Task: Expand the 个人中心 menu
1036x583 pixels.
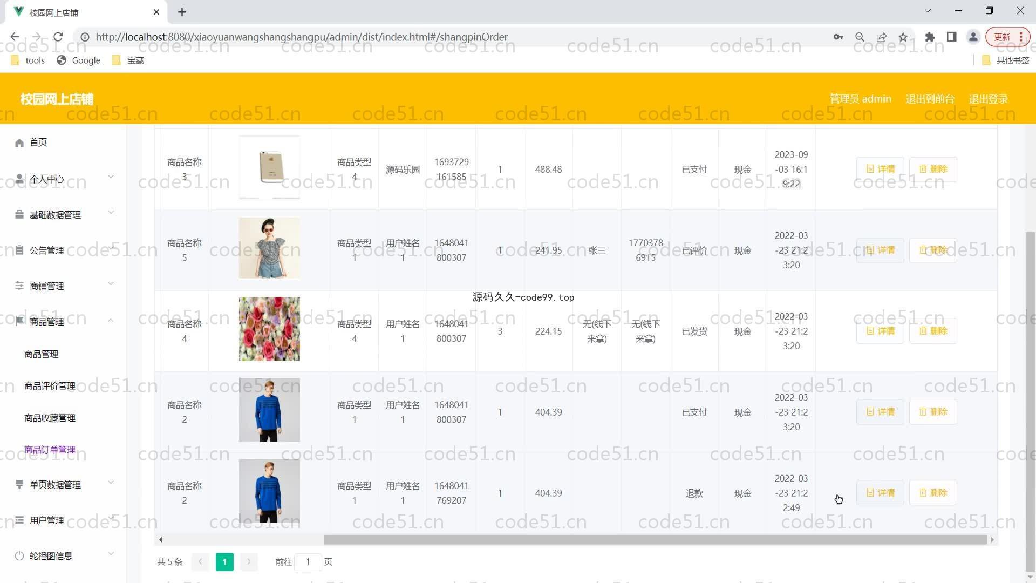Action: (x=63, y=178)
